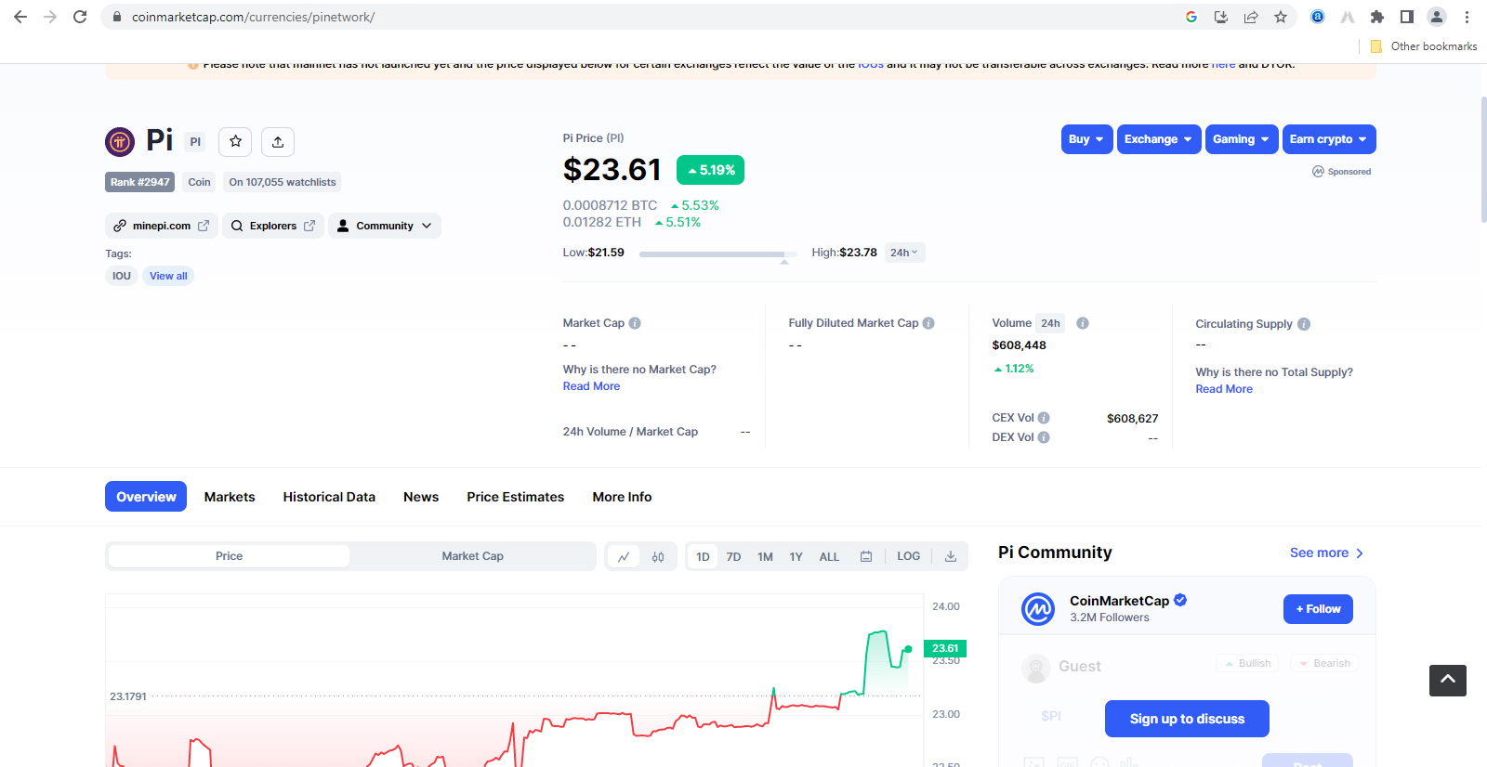Click the Circulating Supply info icon
The image size is (1487, 767).
pyautogui.click(x=1304, y=324)
